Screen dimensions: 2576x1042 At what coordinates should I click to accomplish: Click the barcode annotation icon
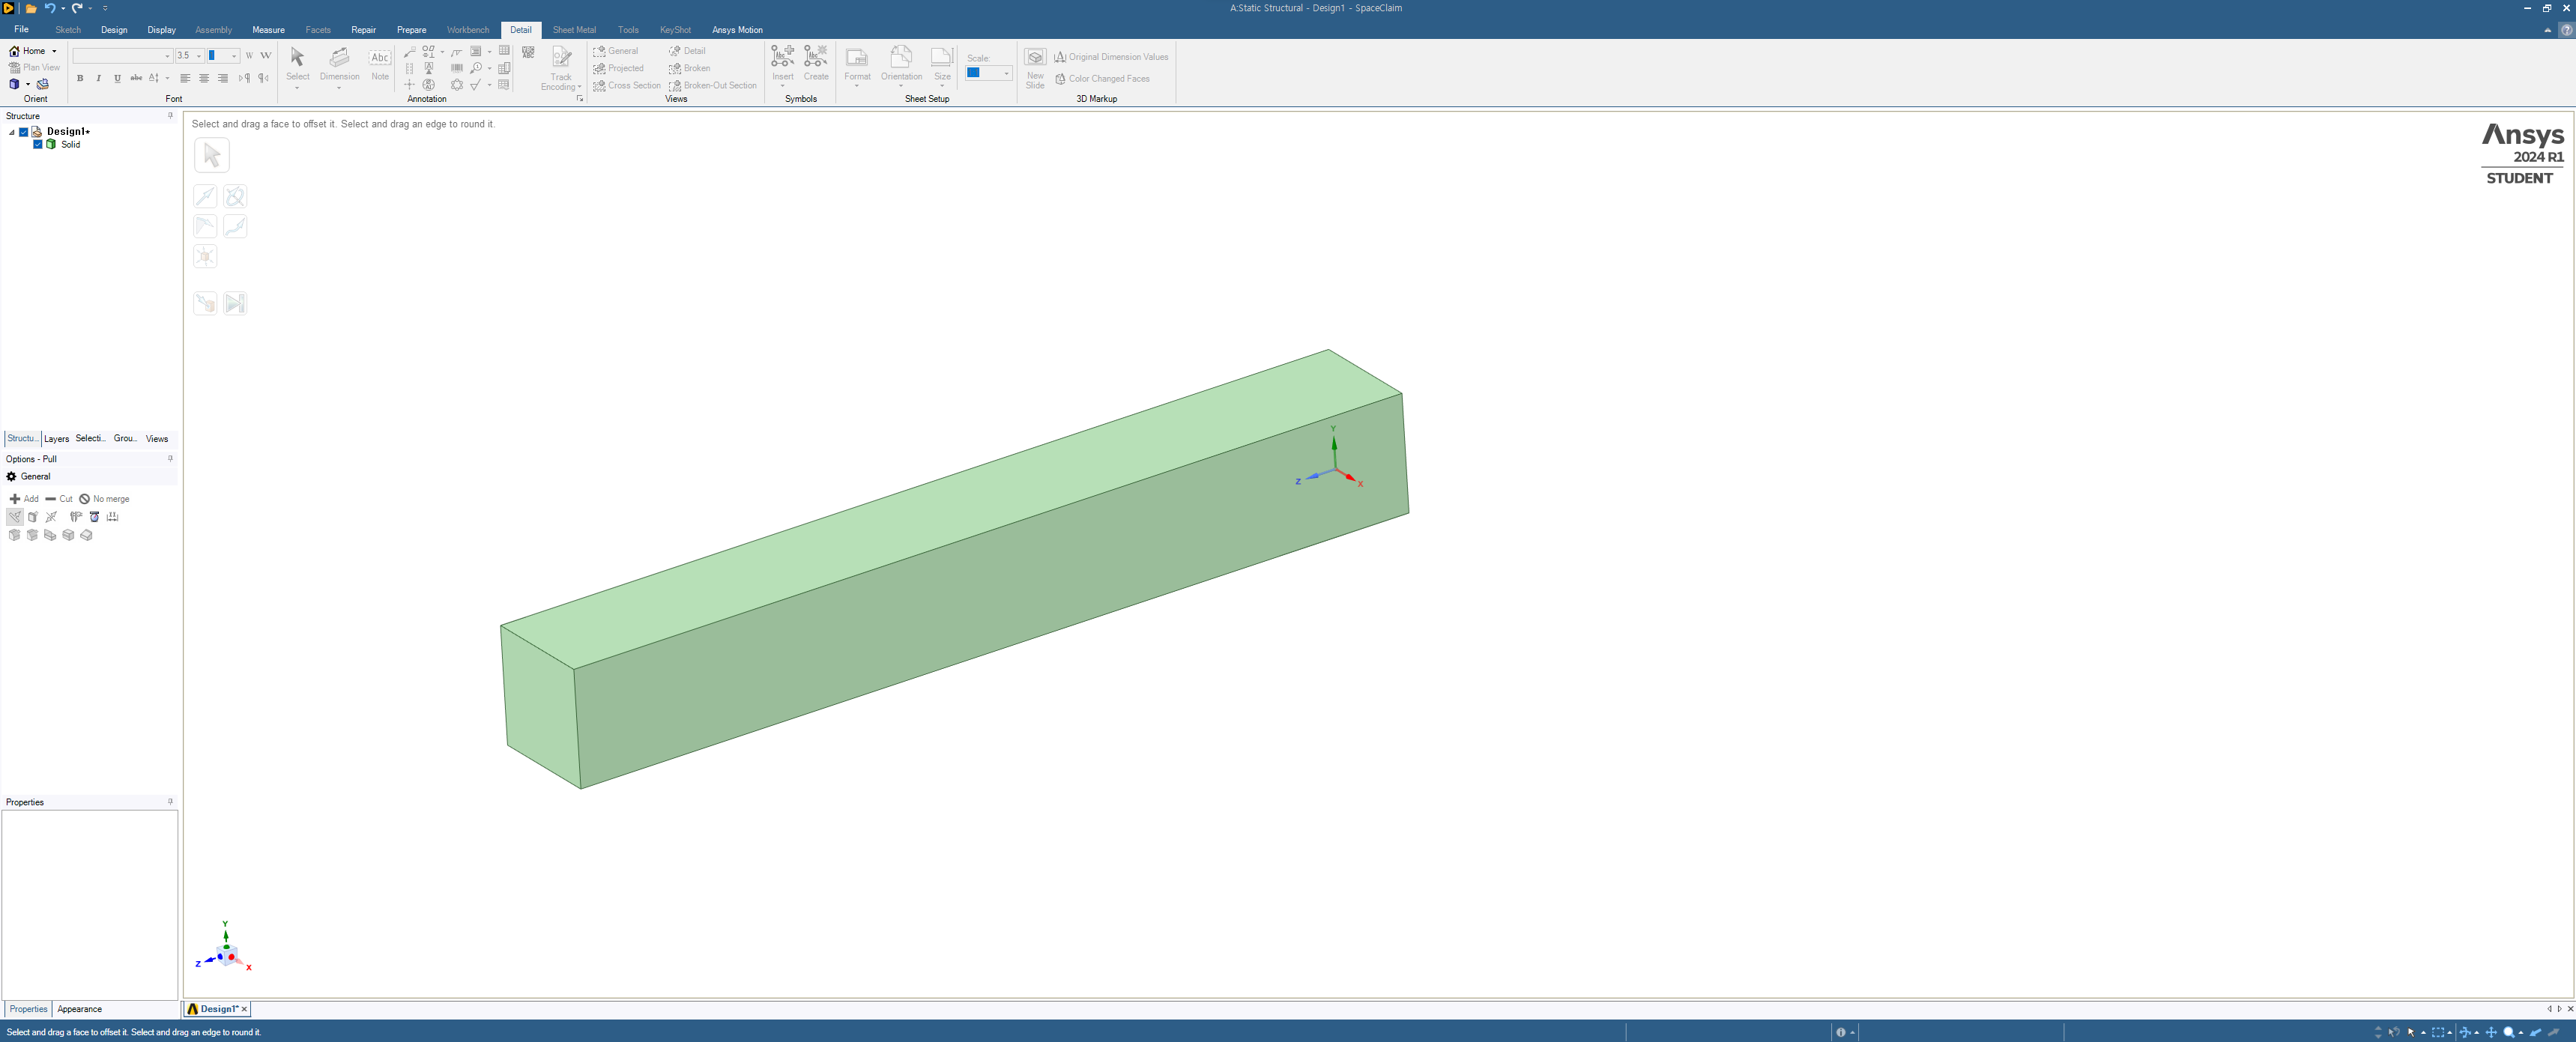coord(457,68)
